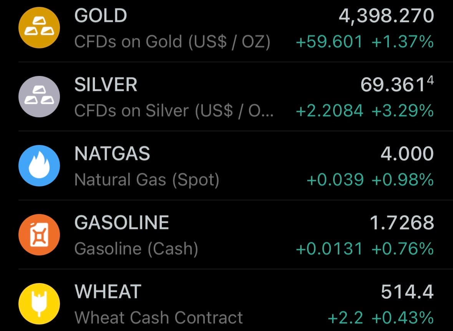Select the 'Natural Gas (Spot)' description
The image size is (453, 331).
147,180
